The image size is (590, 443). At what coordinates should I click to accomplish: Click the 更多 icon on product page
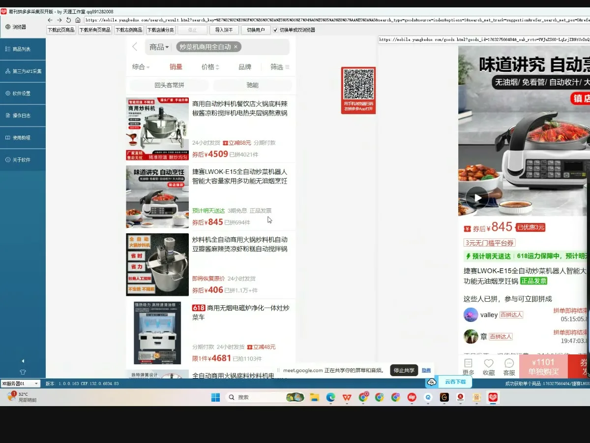click(469, 367)
